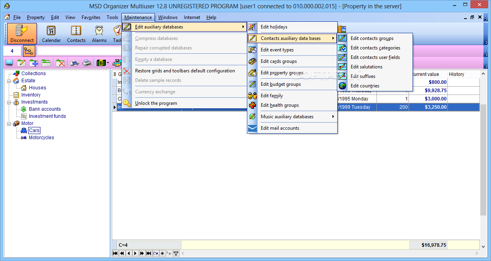Click the money bill icon in toolbar
This screenshot has height=261, width=491.
point(101,63)
